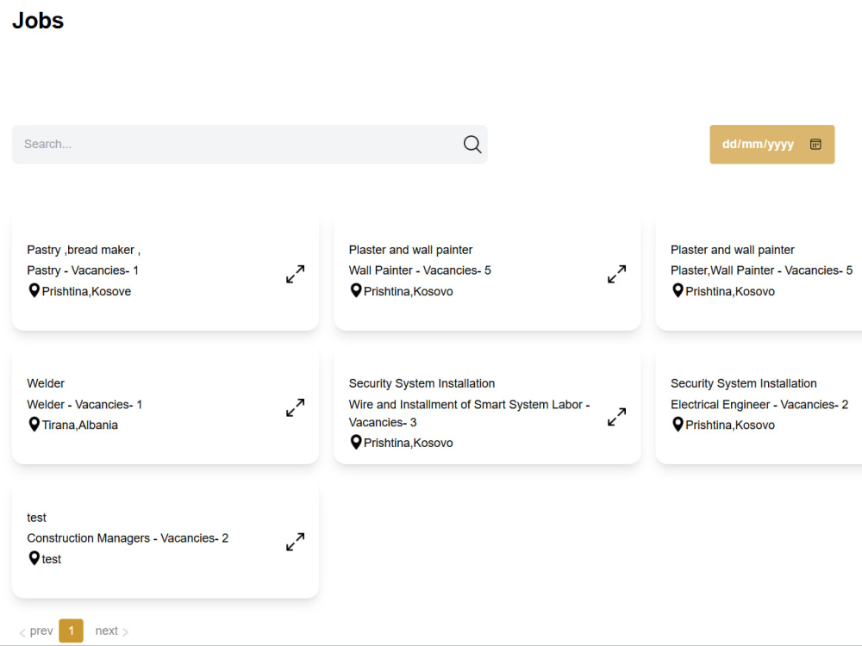Image resolution: width=862 pixels, height=646 pixels.
Task: Click Plaster and wall painter title above 'Plaster,Wall Painter - Vacancies- 5'
Action: 732,250
